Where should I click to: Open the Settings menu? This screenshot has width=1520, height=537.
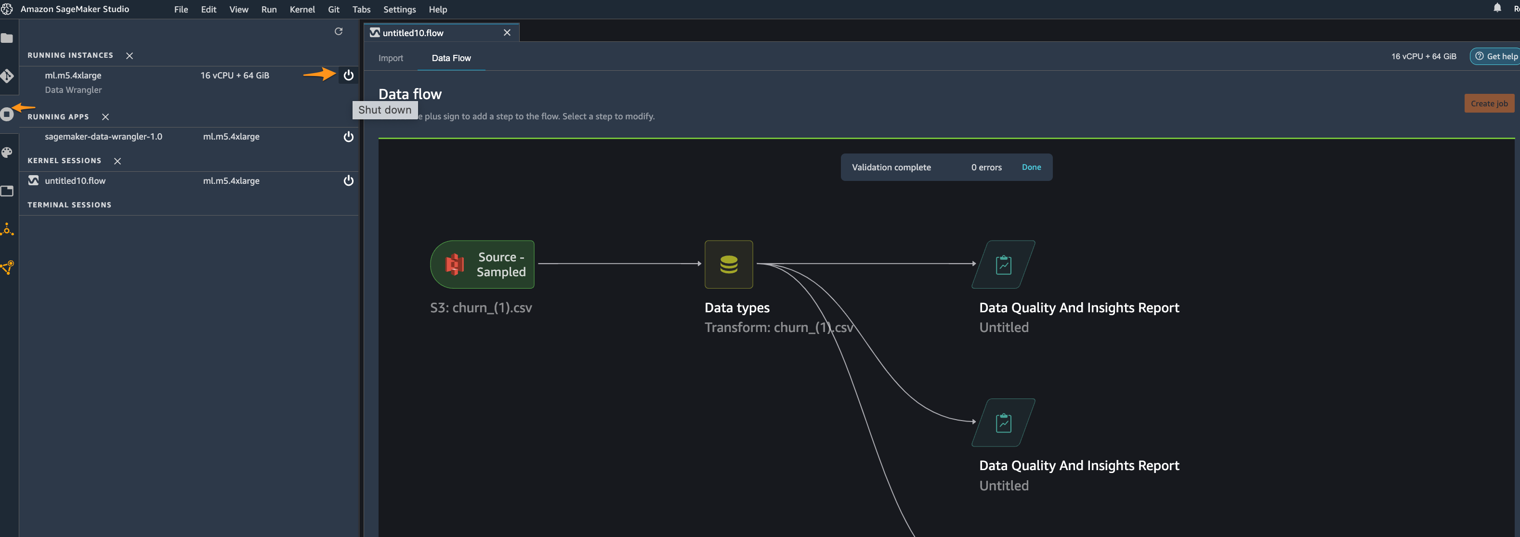pos(399,10)
